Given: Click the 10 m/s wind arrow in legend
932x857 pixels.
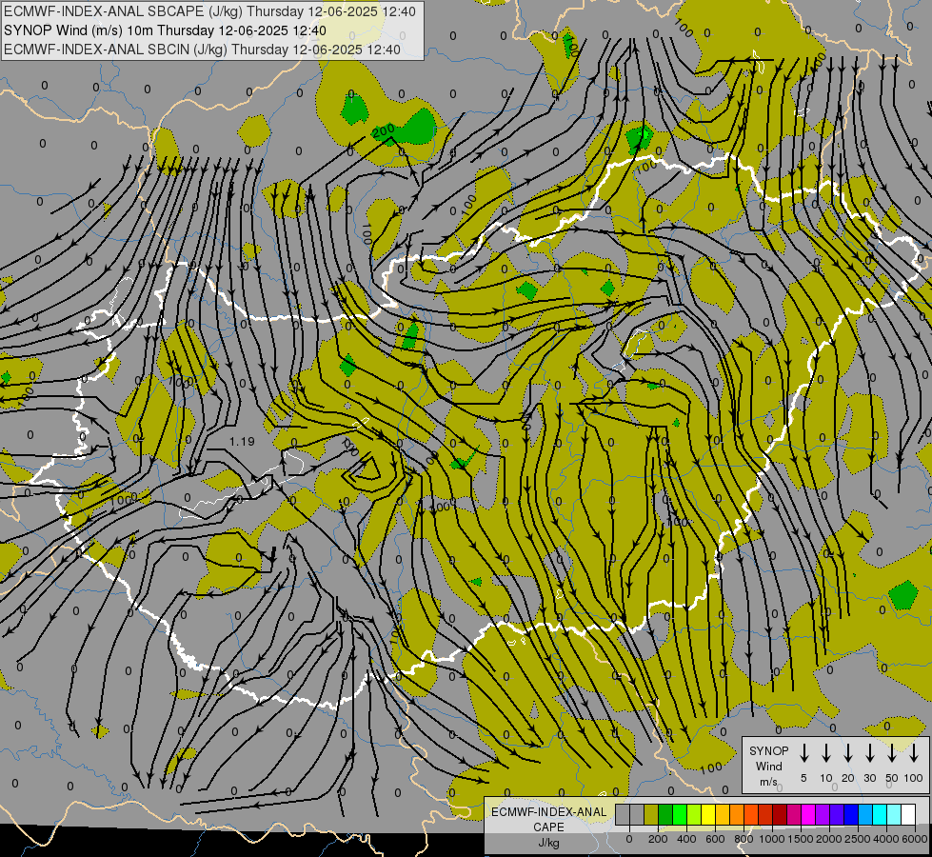Looking at the screenshot, I should point(826,753).
